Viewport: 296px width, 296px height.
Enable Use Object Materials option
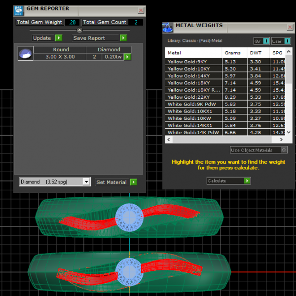click(x=284, y=150)
